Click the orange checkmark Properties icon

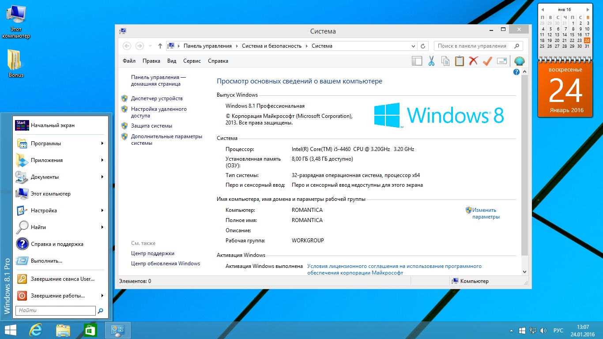[x=487, y=61]
